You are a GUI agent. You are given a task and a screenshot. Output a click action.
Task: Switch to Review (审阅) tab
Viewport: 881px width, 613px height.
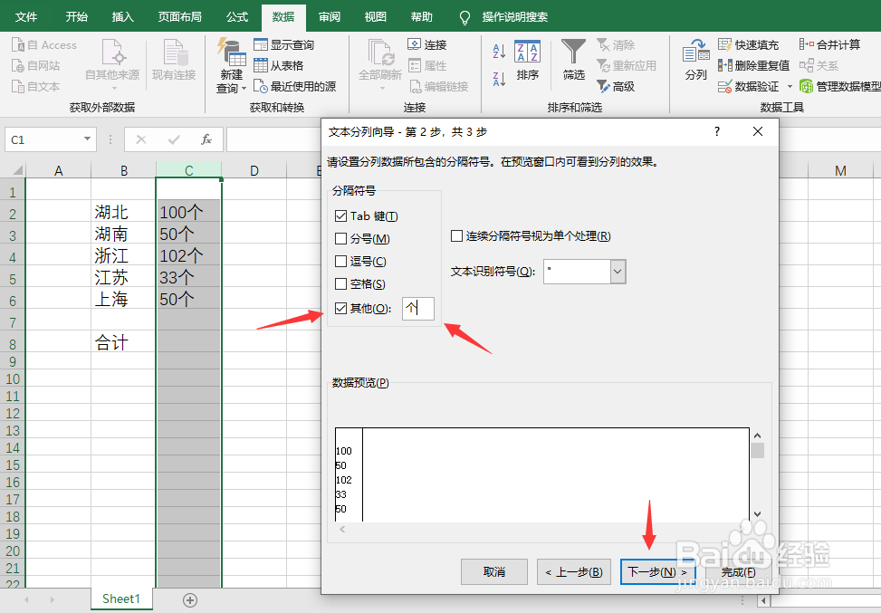[x=330, y=17]
